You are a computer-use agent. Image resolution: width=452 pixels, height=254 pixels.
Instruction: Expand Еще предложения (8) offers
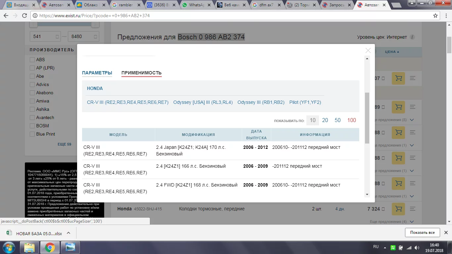click(x=392, y=120)
